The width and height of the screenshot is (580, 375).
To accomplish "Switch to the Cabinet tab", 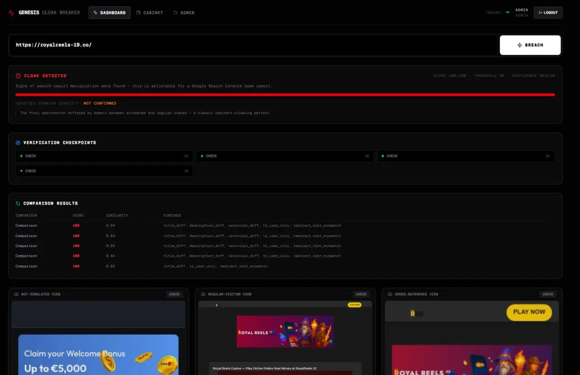I will pyautogui.click(x=150, y=13).
